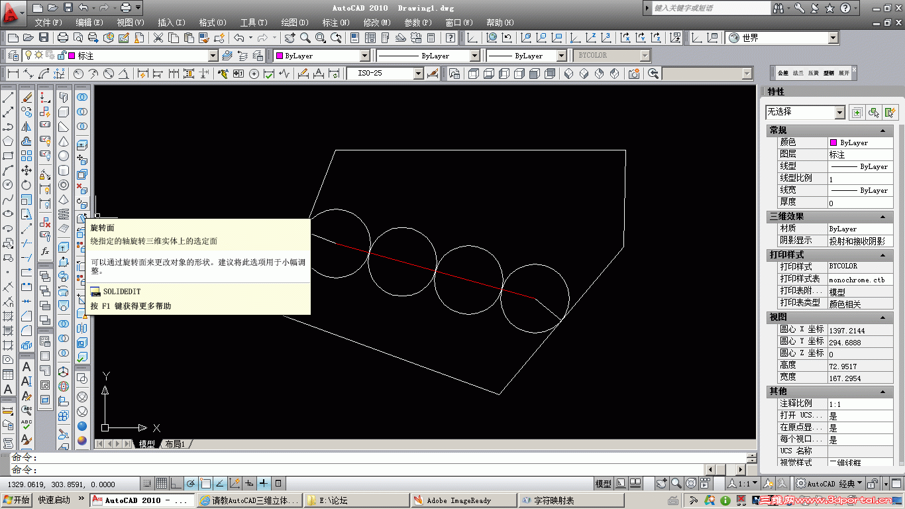Screen dimensions: 905x509
Task: Toggle Object Snap in the status bar
Action: (205, 483)
